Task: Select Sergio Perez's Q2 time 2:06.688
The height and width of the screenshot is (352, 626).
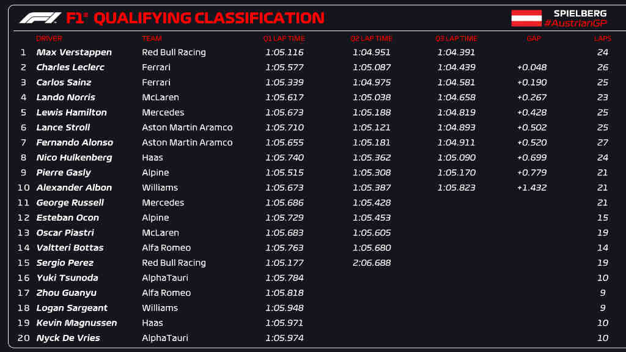Action: tap(371, 263)
